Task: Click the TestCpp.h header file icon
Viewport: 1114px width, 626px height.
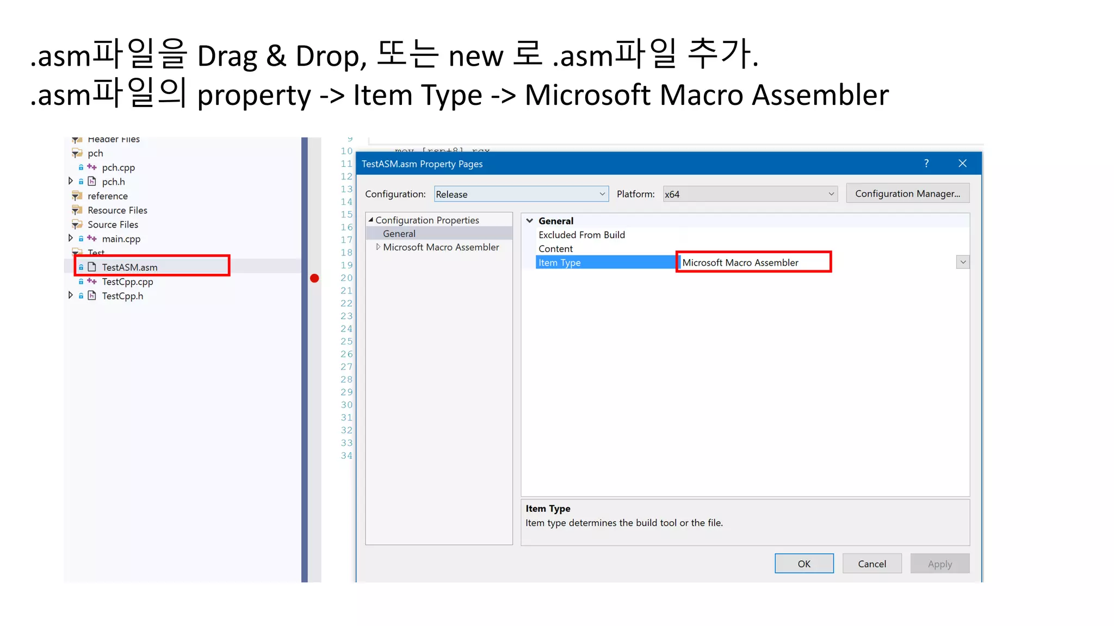Action: pyautogui.click(x=92, y=296)
